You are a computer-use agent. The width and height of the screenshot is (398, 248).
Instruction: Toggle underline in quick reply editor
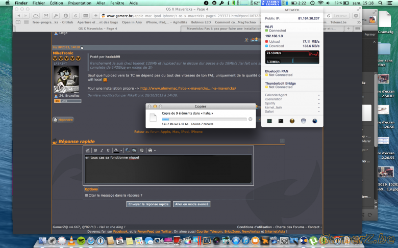click(x=108, y=150)
